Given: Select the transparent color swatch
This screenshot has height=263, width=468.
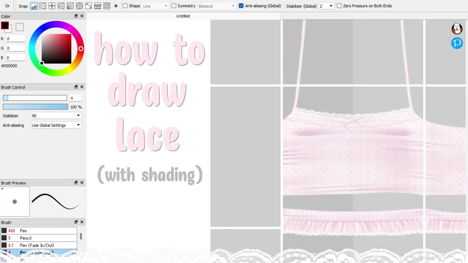Looking at the screenshot, I should 20,27.
